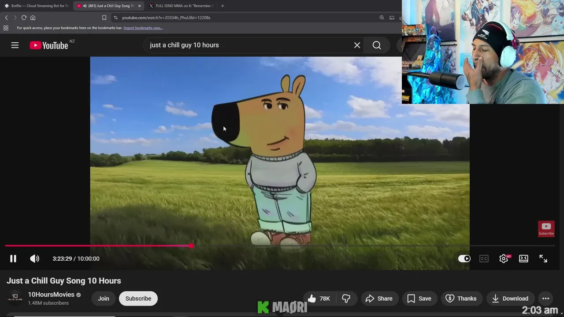Switch to the BotRix Cloud Streaming Bot tab

point(36,6)
